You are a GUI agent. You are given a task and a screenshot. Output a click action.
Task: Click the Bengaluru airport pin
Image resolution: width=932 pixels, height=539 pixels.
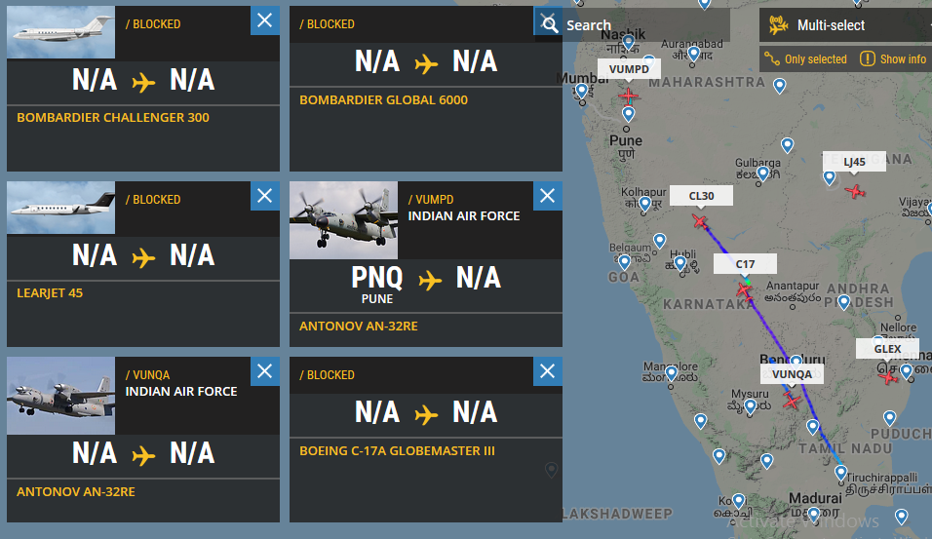click(x=796, y=360)
